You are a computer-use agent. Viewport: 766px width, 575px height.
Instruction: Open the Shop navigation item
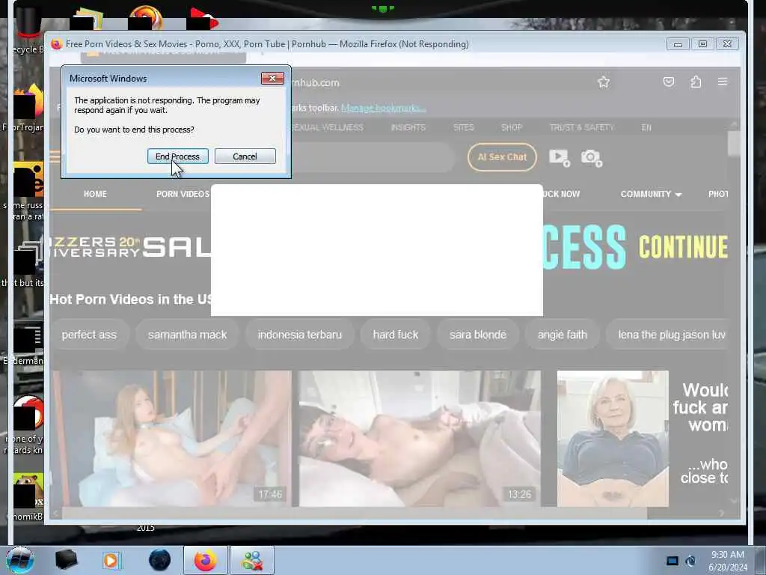(x=512, y=127)
